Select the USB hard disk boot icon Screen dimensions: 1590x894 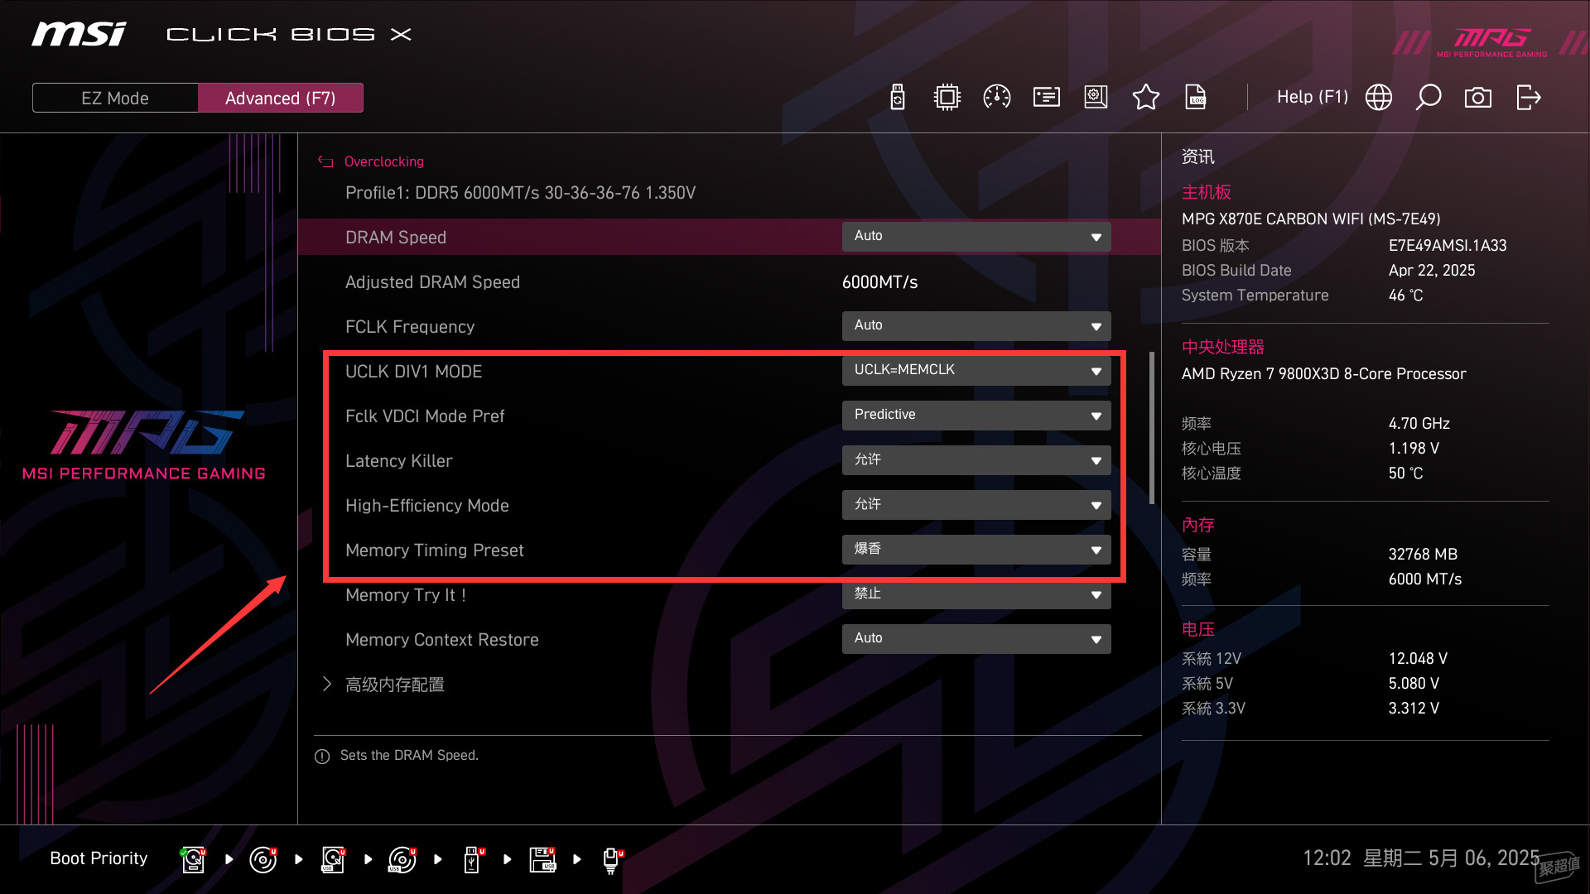[333, 859]
